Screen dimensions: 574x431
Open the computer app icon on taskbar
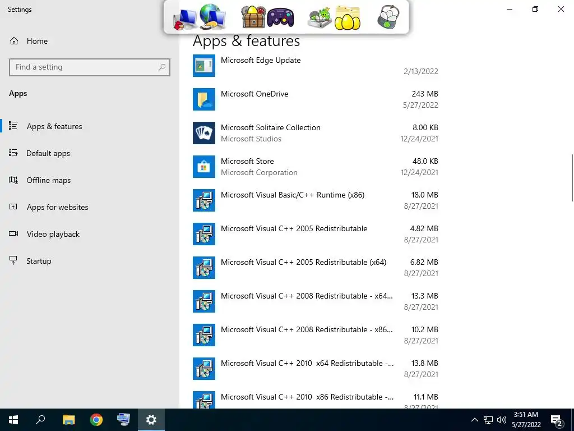tap(123, 420)
